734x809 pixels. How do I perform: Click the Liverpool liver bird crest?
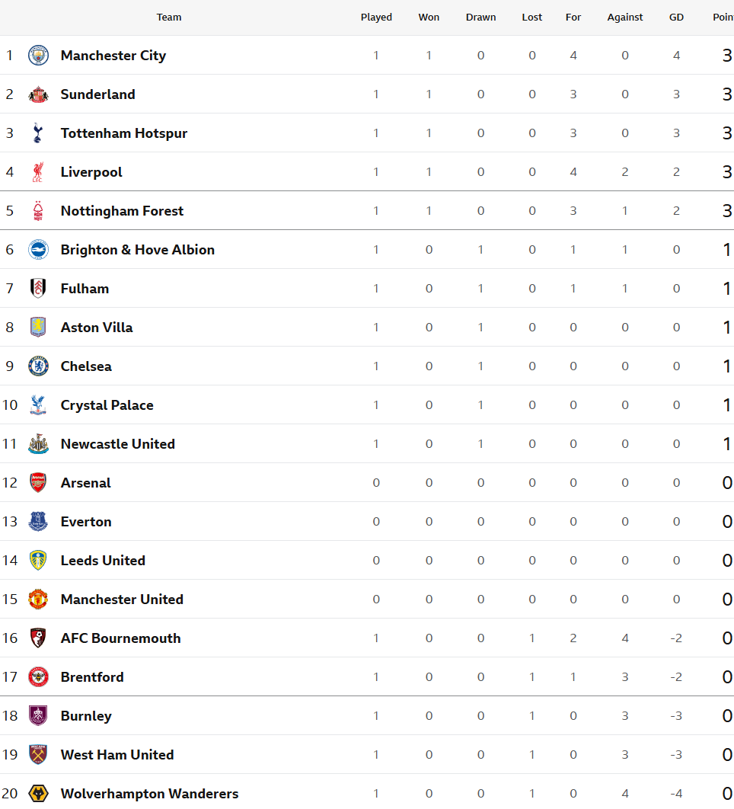tap(37, 172)
